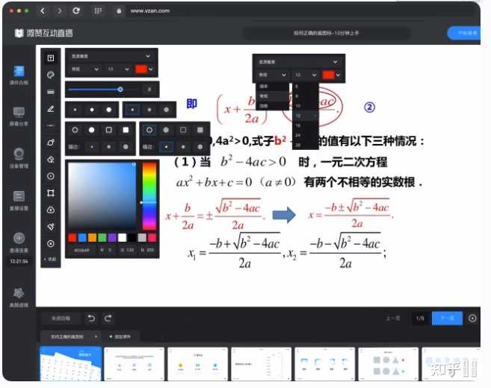
Task: Choose the line thickness tool (three lines)
Action: pyautogui.click(x=50, y=92)
